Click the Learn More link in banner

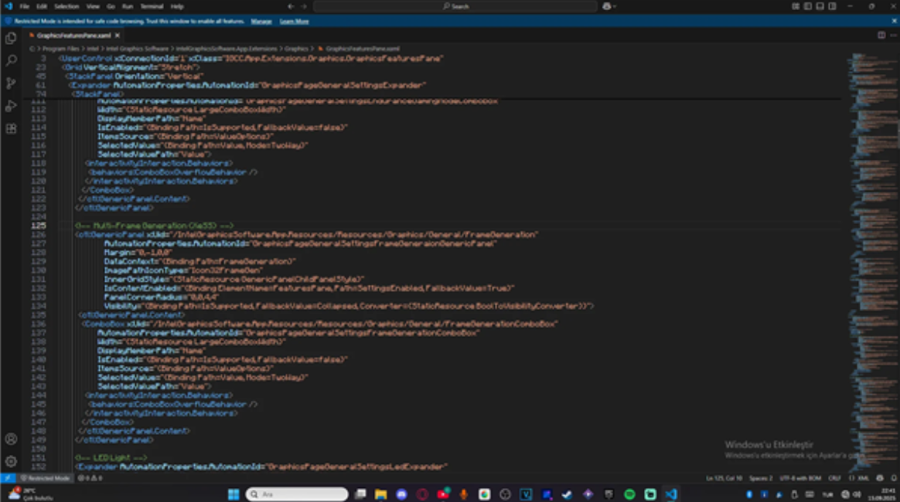pos(294,22)
